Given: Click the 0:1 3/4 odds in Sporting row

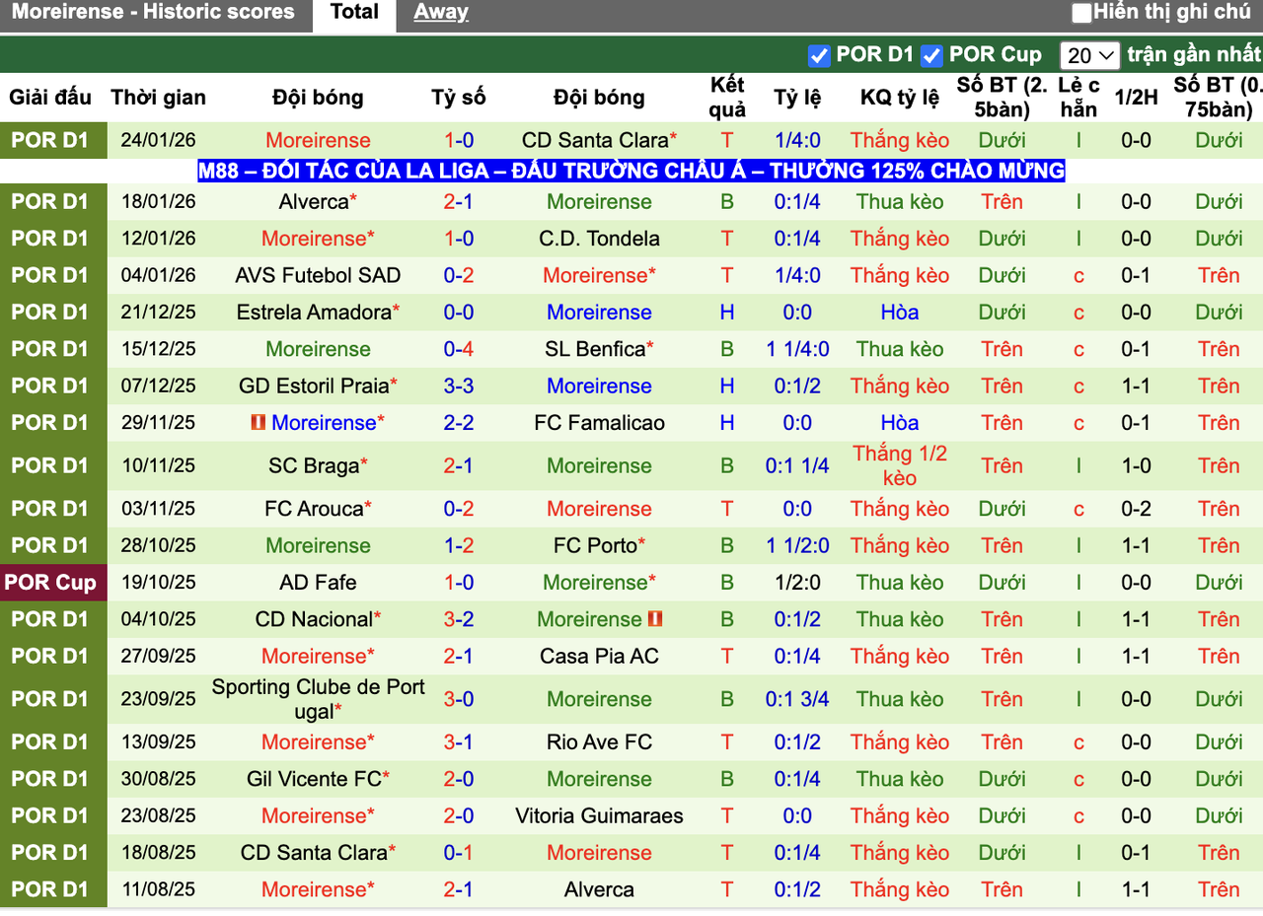Looking at the screenshot, I should pos(797,699).
